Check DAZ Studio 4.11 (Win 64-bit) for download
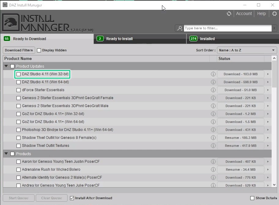The image size is (279, 205). (18, 82)
